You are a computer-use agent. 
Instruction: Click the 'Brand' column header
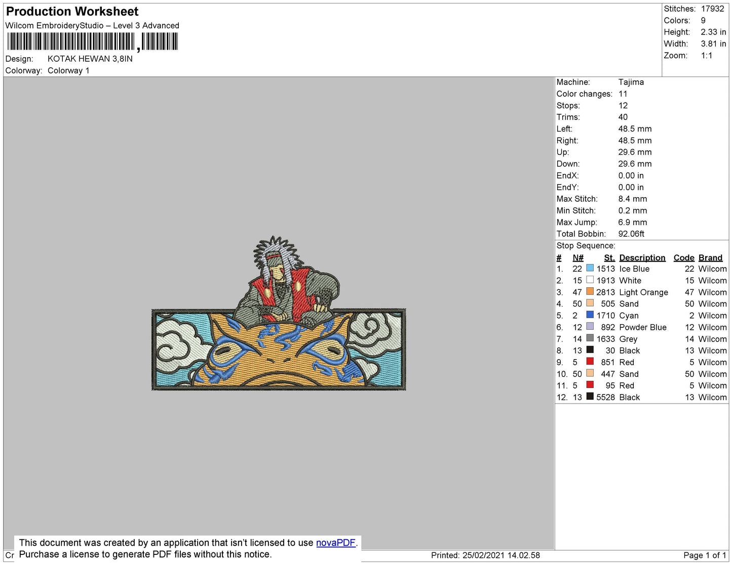(x=711, y=257)
